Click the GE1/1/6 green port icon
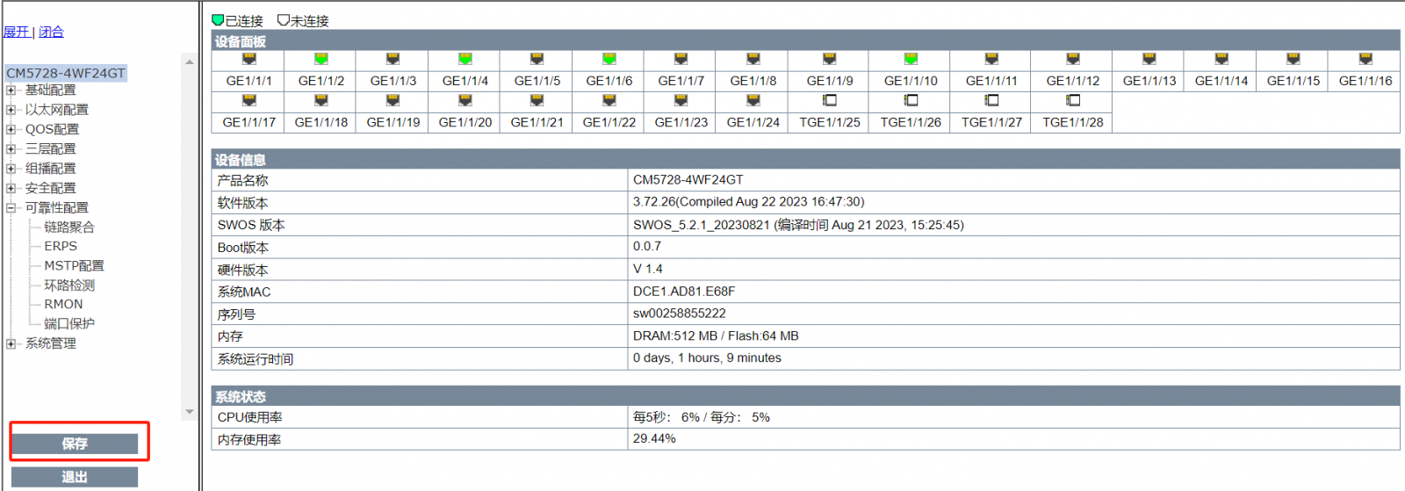 (x=609, y=60)
